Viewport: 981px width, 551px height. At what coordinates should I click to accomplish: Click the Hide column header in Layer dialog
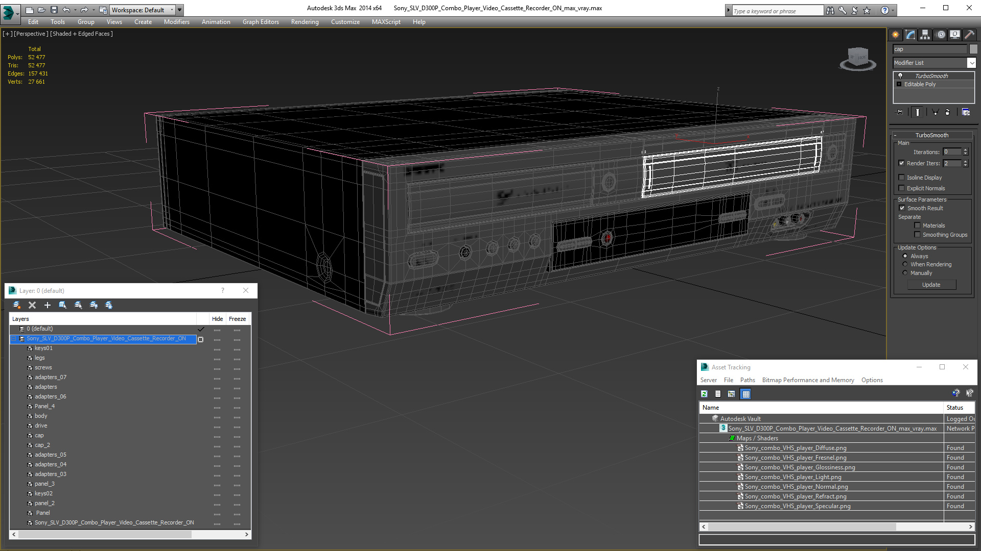(217, 319)
